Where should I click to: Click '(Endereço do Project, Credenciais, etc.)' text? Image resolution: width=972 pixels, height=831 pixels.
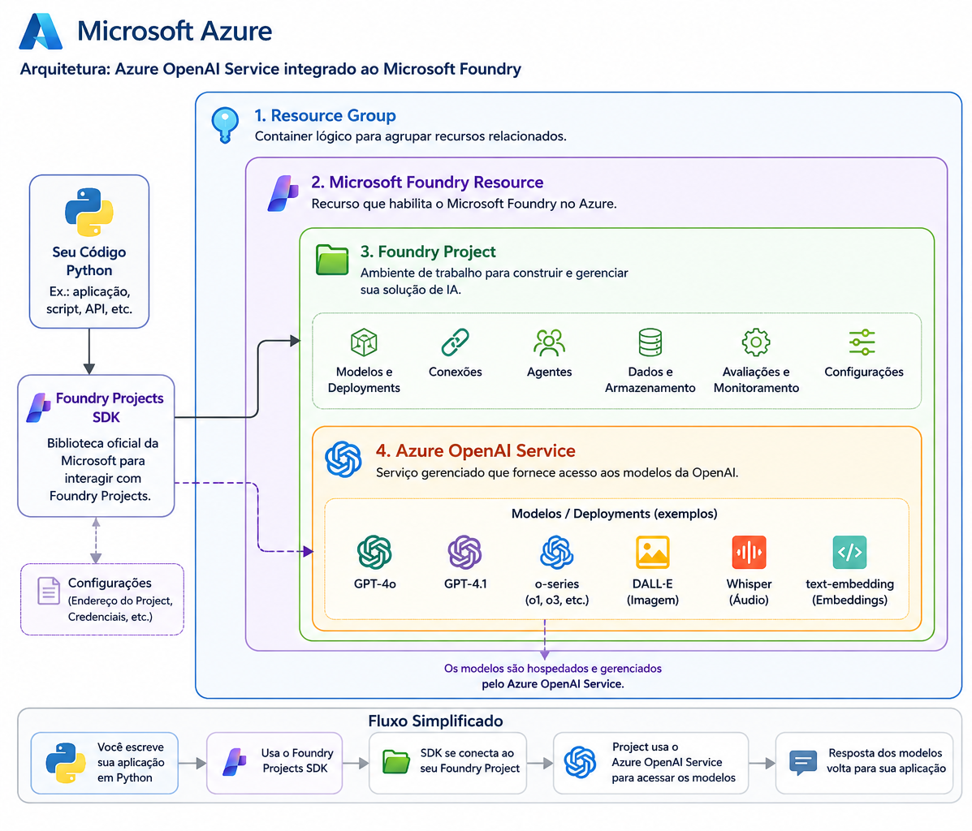(x=120, y=609)
